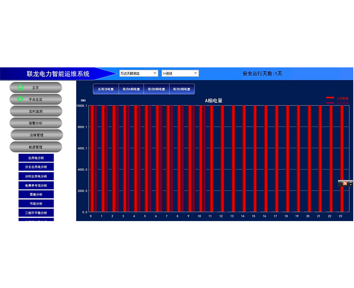Click the red 上日数据 legend swatch

(x=330, y=97)
